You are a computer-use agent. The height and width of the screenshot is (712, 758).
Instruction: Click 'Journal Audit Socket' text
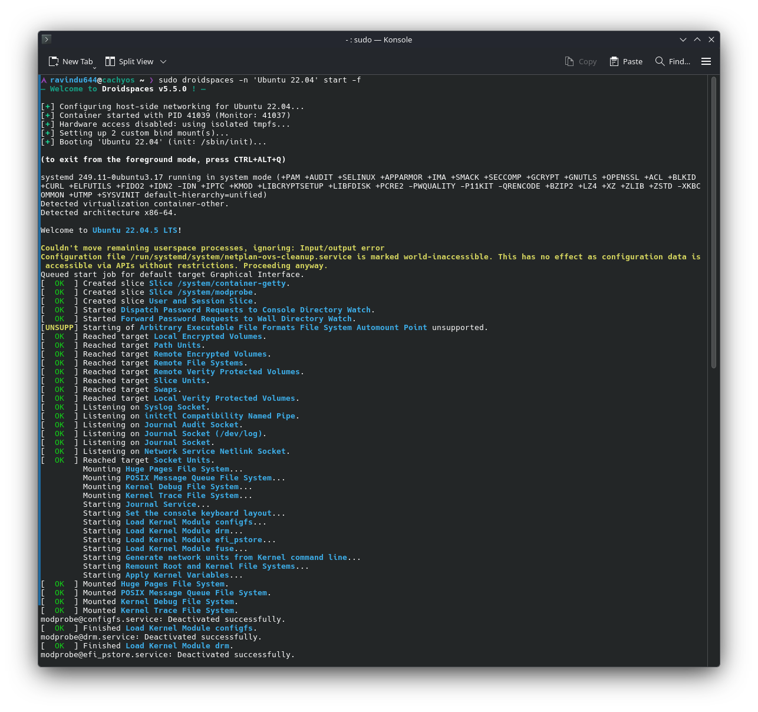click(192, 425)
